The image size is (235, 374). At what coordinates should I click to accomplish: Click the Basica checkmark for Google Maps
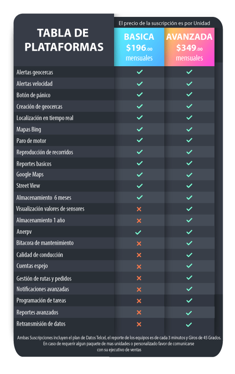pyautogui.click(x=140, y=175)
